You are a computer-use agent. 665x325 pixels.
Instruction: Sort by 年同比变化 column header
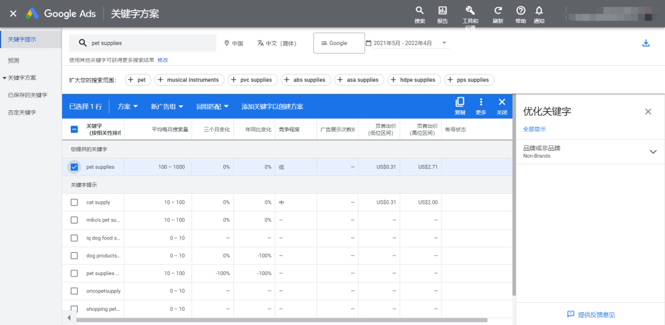[258, 130]
